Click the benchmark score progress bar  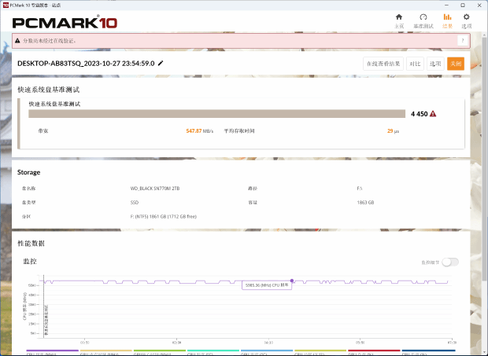coord(216,114)
